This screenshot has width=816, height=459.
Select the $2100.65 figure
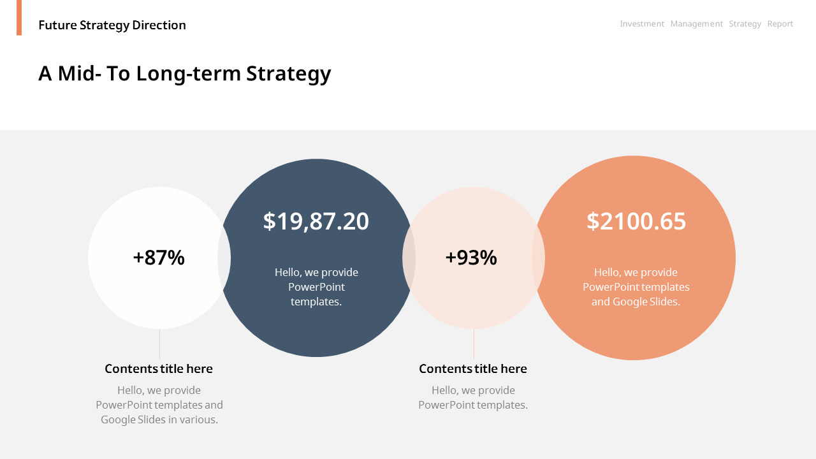636,221
